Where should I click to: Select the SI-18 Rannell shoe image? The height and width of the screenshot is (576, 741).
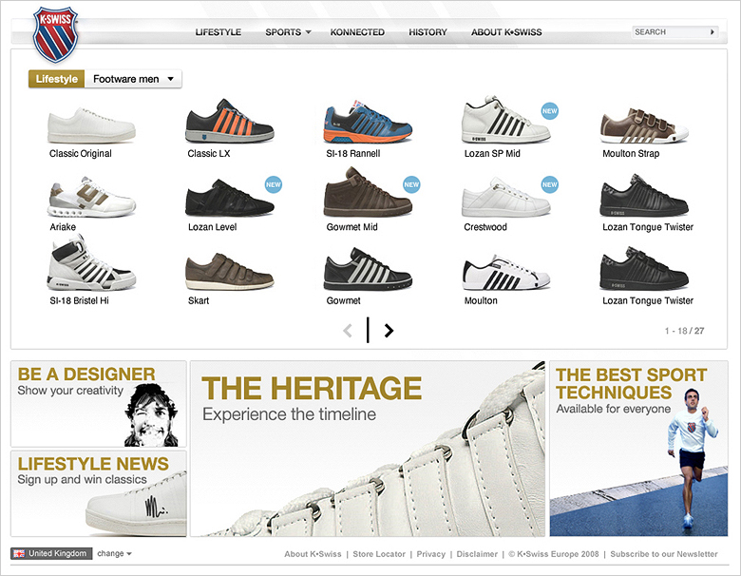(x=368, y=122)
